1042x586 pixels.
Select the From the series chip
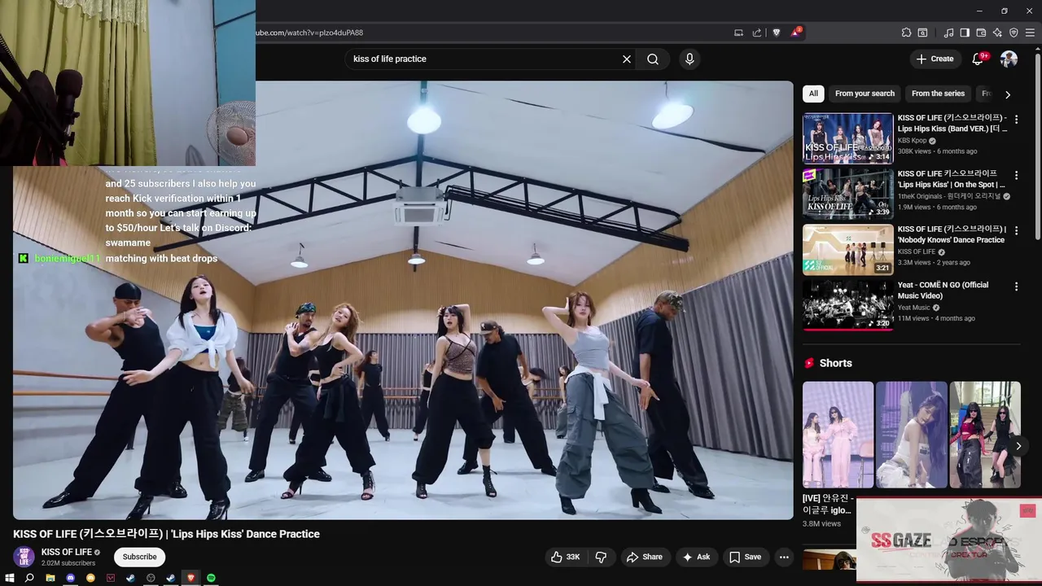pyautogui.click(x=938, y=94)
